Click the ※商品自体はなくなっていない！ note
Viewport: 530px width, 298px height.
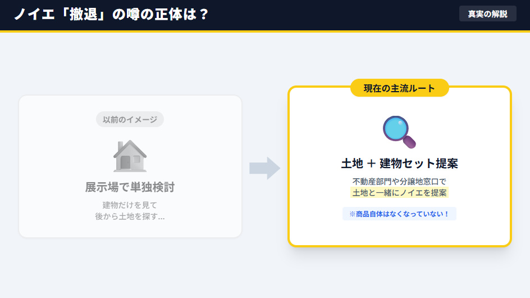click(399, 214)
